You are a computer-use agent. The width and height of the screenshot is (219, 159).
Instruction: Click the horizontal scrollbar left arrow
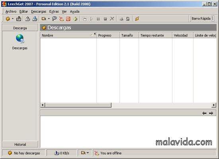pos(43,105)
